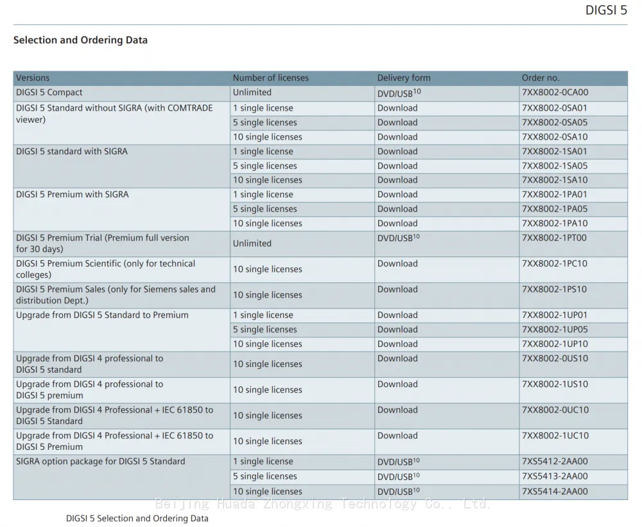Select 'Upgrade from DIGSI 4 professional to DIGSI 5 premium'
Image resolution: width=642 pixels, height=527 pixels.
(121, 390)
